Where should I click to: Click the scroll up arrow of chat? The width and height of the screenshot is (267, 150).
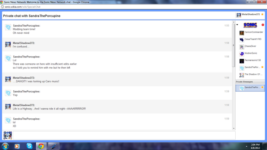[234, 22]
